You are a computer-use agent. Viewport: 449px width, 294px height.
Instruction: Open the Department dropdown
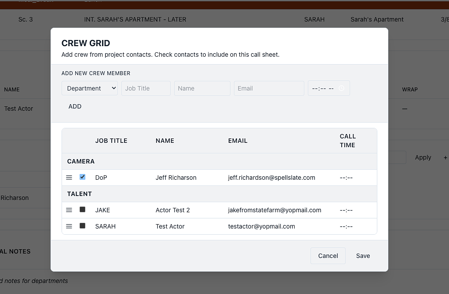90,88
